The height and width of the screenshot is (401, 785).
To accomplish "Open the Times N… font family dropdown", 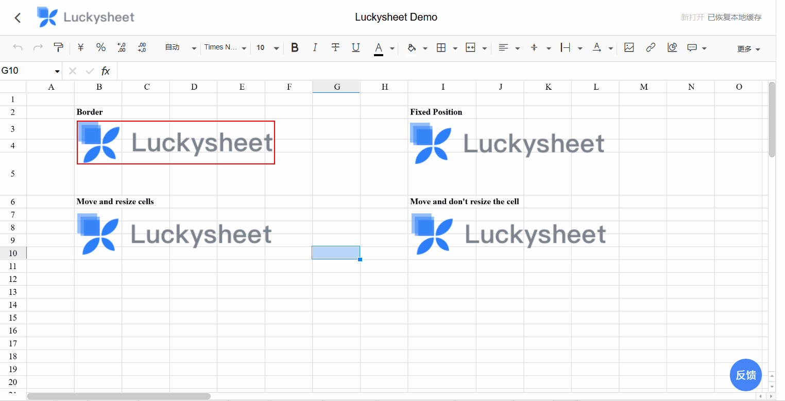I will 226,48.
